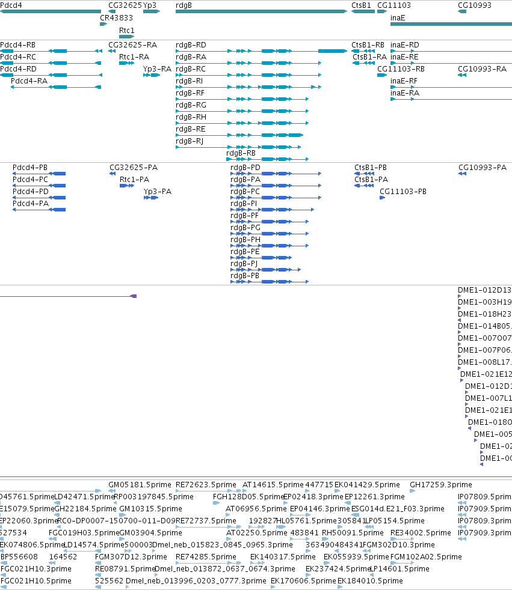Click the long rdgB gene span bar
The width and height of the screenshot is (512, 590).
261,11
